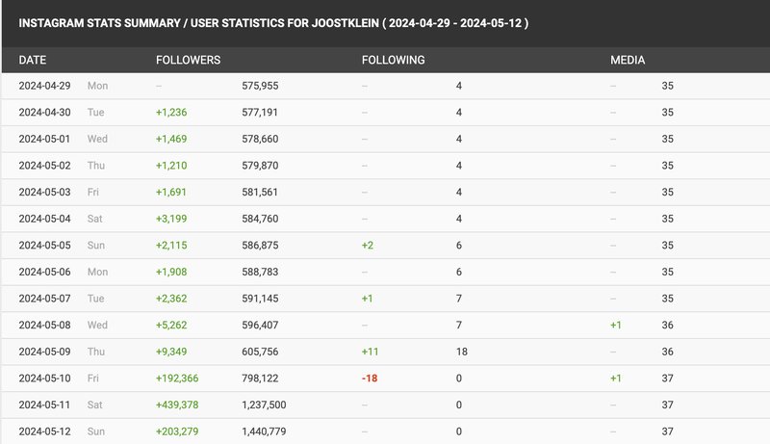Select date 2024-05-03

[44, 192]
